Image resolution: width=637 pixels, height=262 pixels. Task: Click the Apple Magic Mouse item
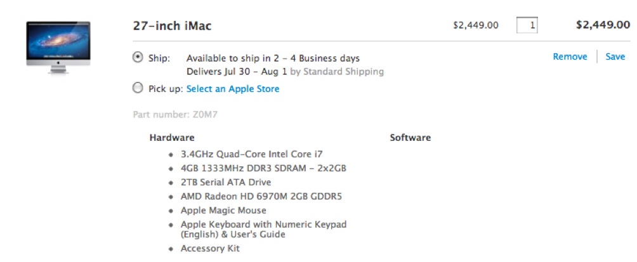coord(223,211)
